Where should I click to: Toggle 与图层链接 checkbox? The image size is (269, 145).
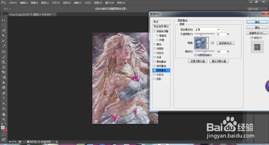[x=195, y=55]
